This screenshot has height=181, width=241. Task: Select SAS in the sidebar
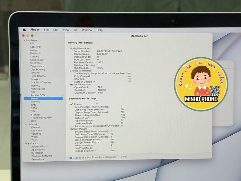pyautogui.click(x=33, y=105)
